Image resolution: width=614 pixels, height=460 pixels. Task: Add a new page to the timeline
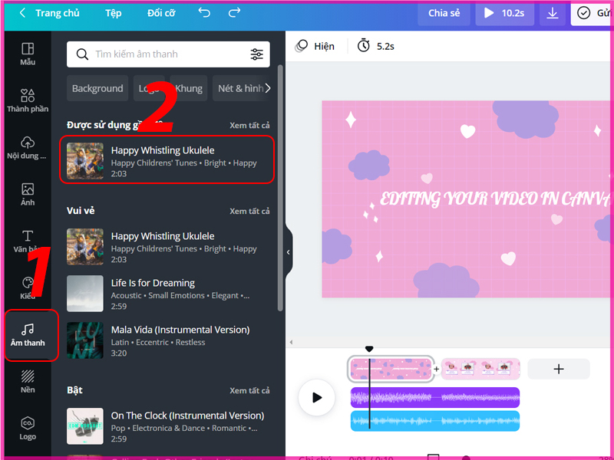[x=559, y=369]
